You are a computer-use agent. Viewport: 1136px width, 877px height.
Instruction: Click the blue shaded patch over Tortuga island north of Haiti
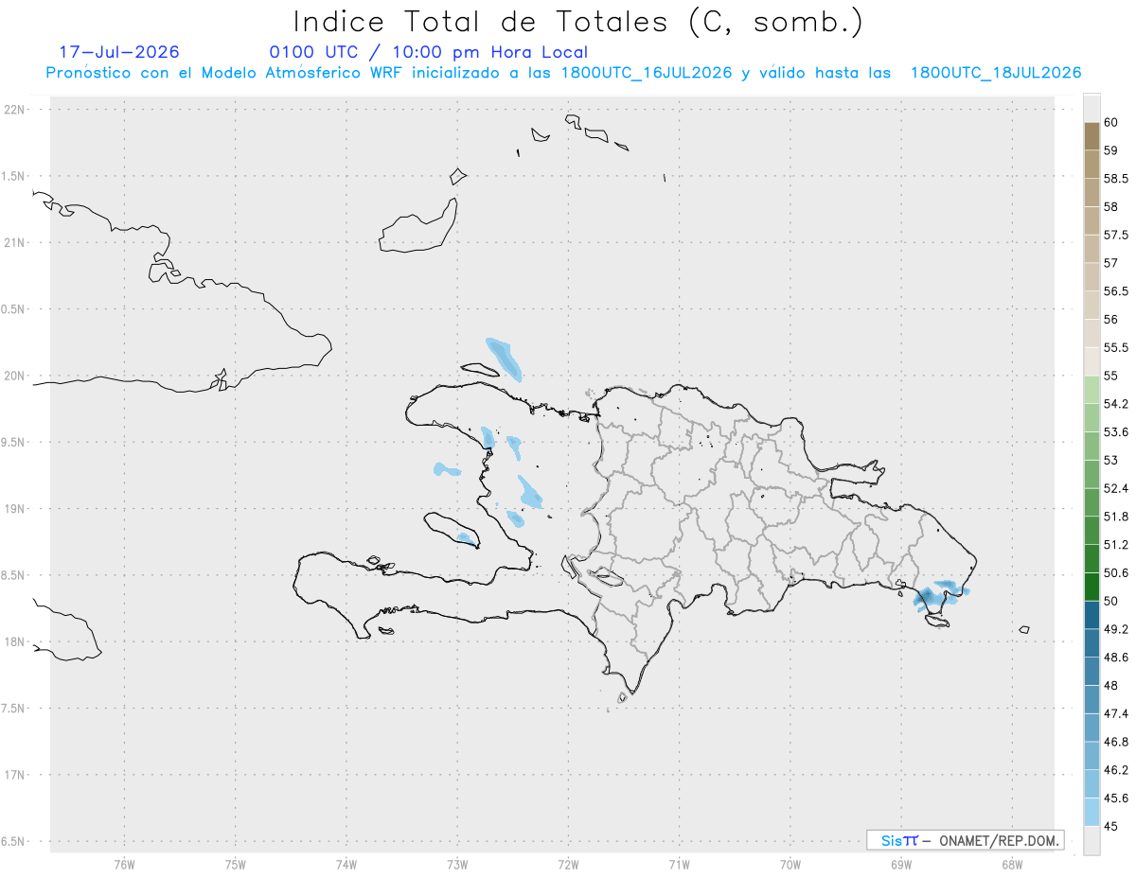(504, 359)
